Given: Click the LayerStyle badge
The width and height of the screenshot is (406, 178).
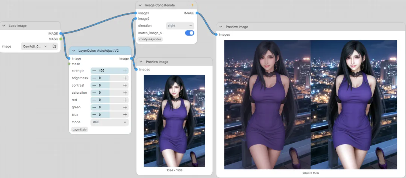Looking at the screenshot, I should [79, 130].
